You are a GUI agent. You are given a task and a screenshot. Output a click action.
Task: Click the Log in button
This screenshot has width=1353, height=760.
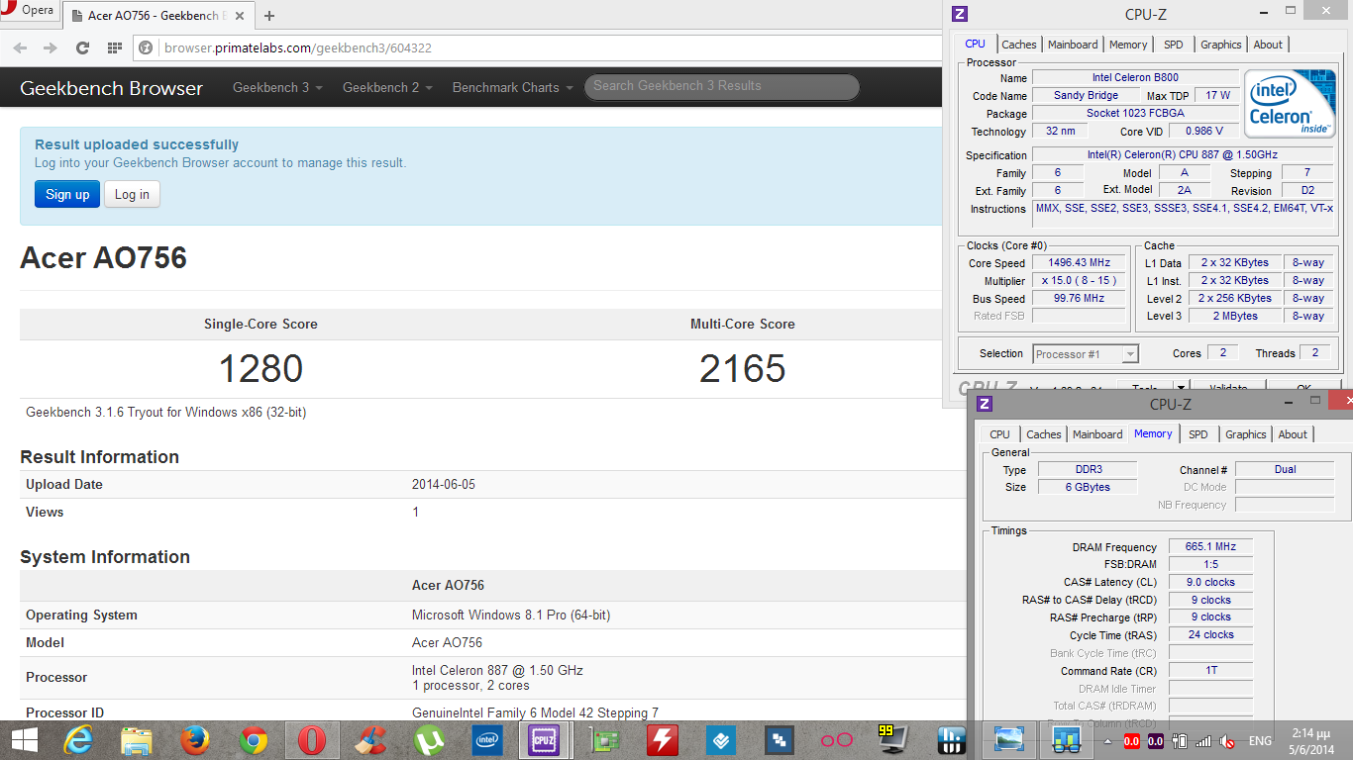click(132, 194)
